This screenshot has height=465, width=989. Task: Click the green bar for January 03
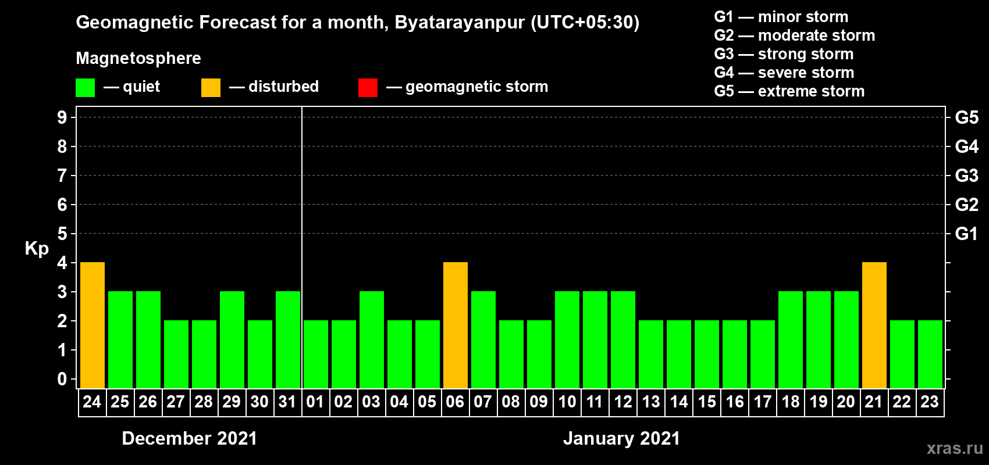[372, 339]
